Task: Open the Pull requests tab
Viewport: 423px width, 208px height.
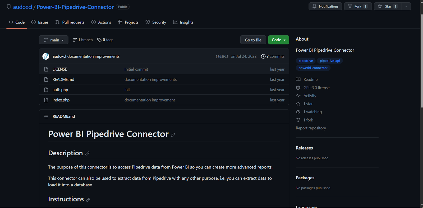Action: [x=70, y=22]
